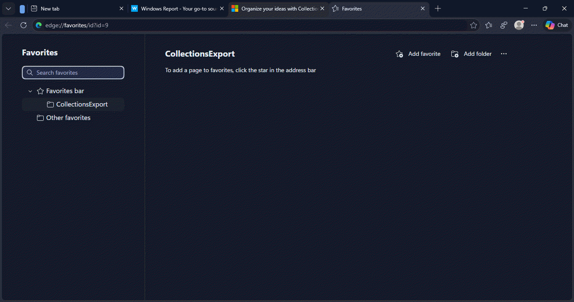The height and width of the screenshot is (302, 574).
Task: Open the Favorites hub toolbar icon
Action: [x=489, y=25]
